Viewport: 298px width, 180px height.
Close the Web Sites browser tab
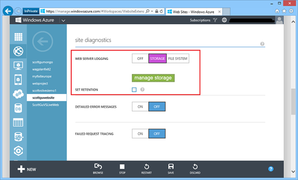219,12
